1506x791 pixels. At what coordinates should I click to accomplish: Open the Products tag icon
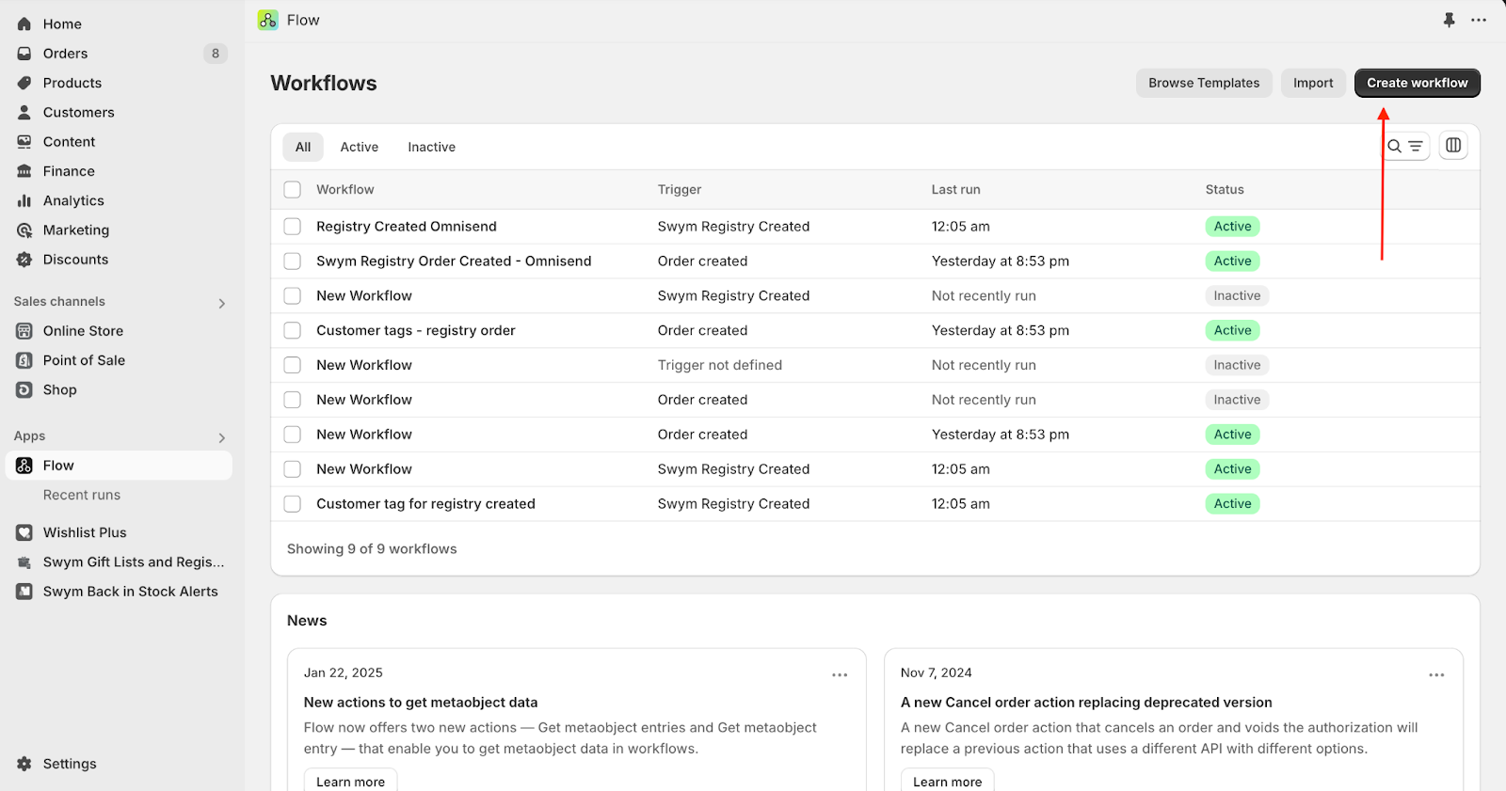pos(24,83)
